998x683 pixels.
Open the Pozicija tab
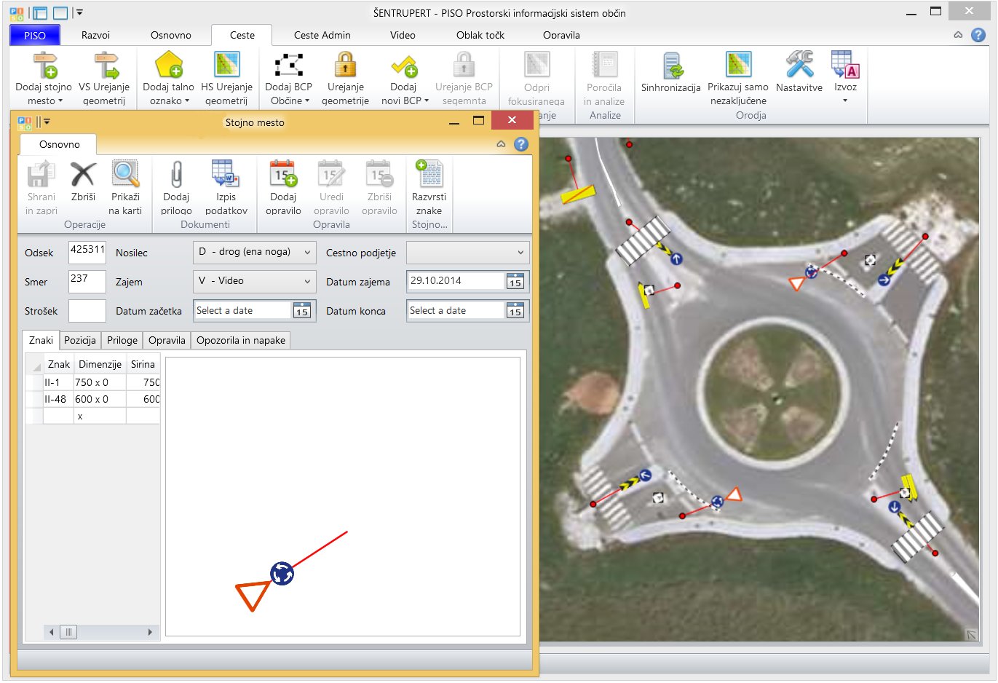(x=80, y=340)
